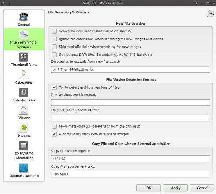Click the Apply button
The image size is (216, 194).
[175, 188]
